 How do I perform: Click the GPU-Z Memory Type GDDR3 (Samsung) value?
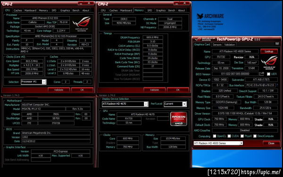tap(226, 102)
